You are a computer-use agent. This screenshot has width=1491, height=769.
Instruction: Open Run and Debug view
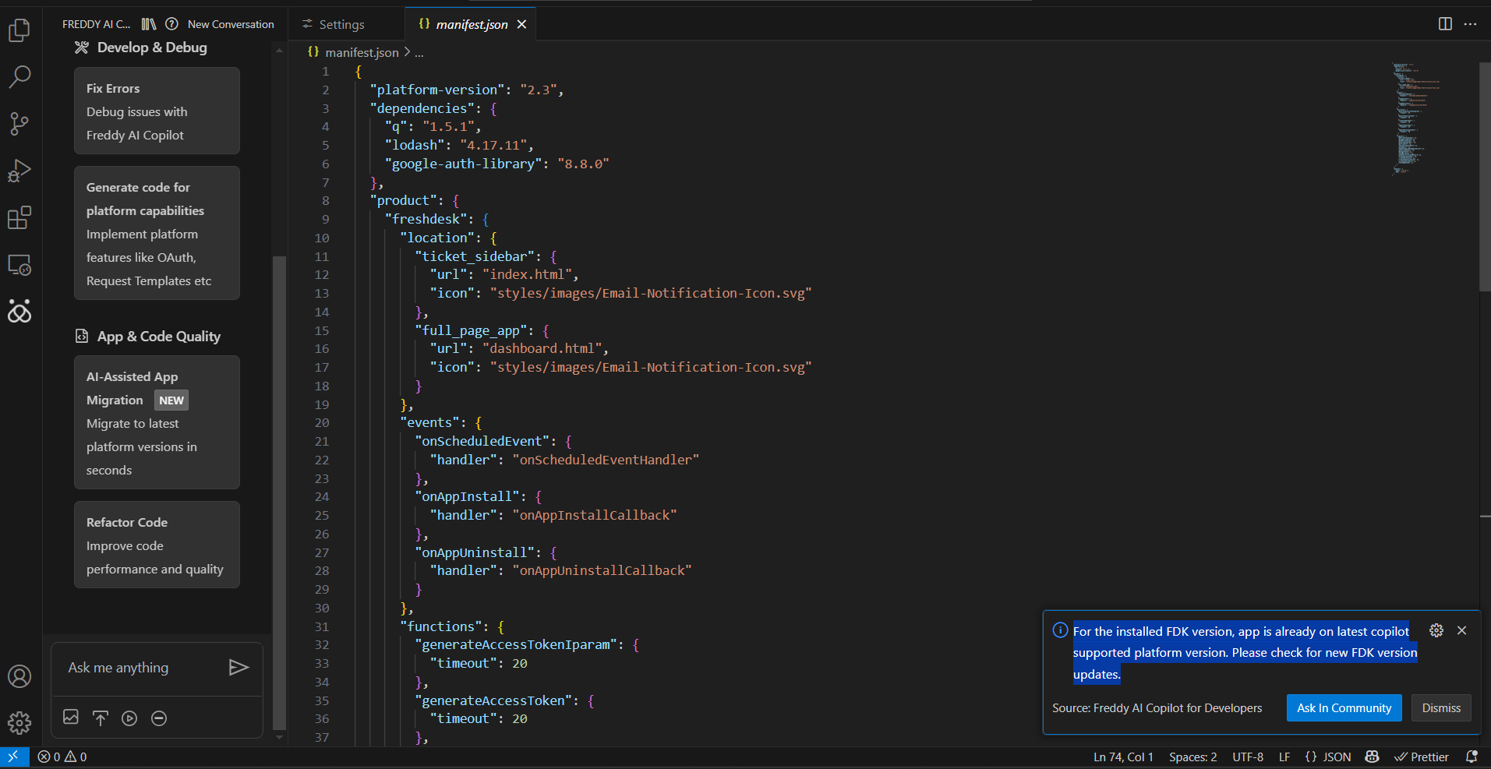point(19,171)
